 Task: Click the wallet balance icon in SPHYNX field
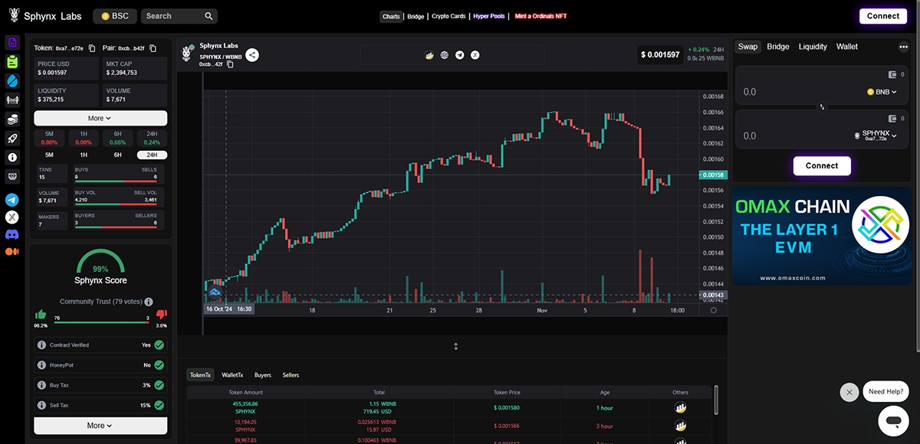892,119
